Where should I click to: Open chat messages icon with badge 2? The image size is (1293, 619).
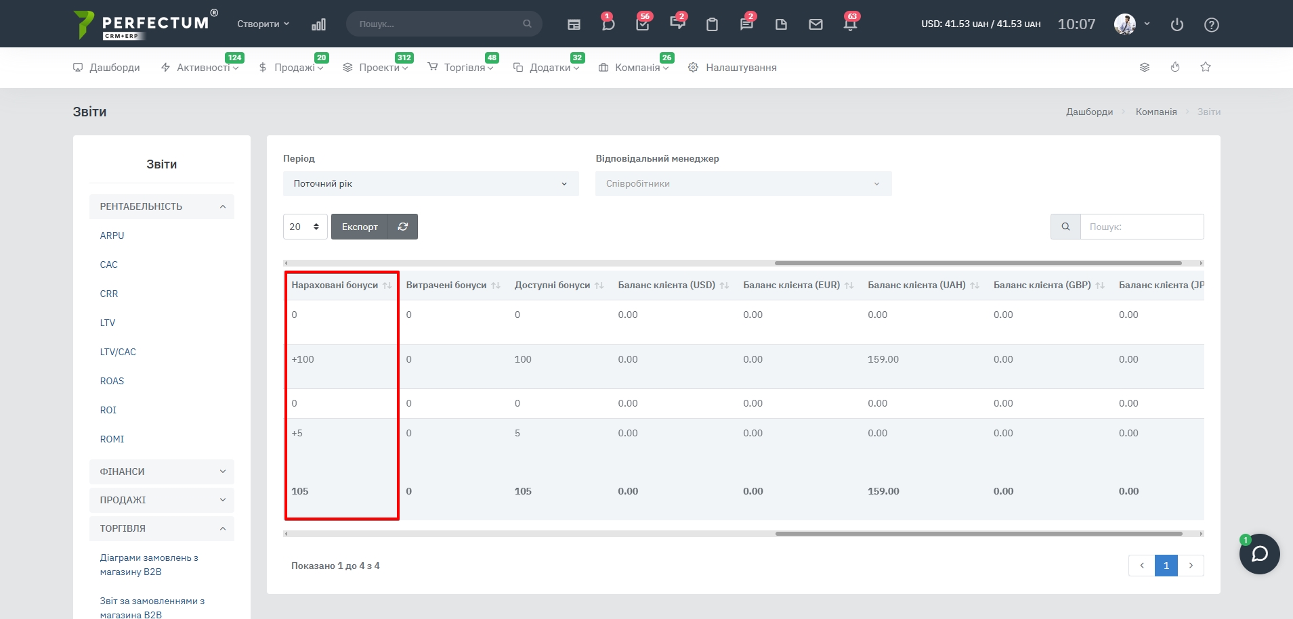677,23
